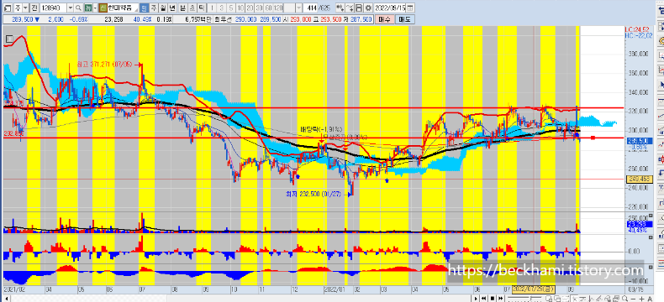Select the yearly 년 period button
Image resolution: width=664 pixels, height=302 pixels.
point(173,8)
